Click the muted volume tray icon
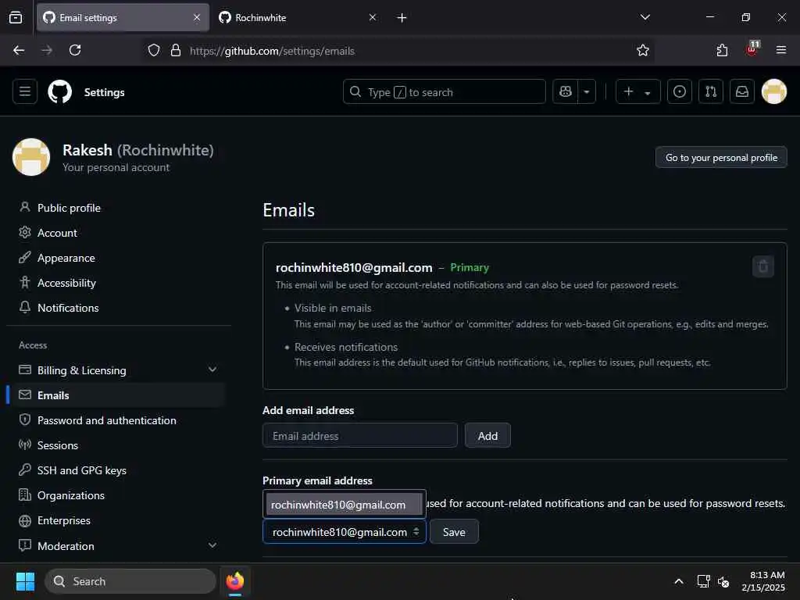This screenshot has width=800, height=600. tap(723, 581)
